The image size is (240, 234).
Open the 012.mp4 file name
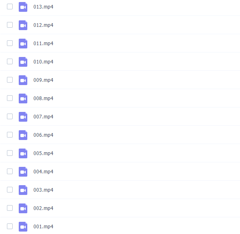click(x=43, y=25)
